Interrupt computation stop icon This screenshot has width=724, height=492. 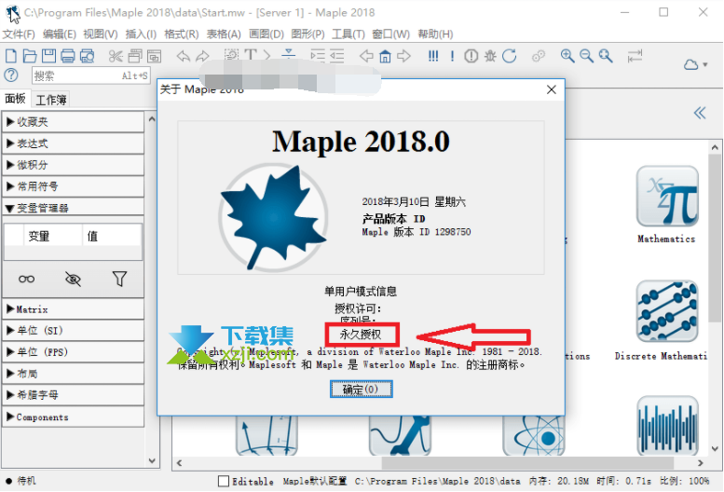[471, 56]
